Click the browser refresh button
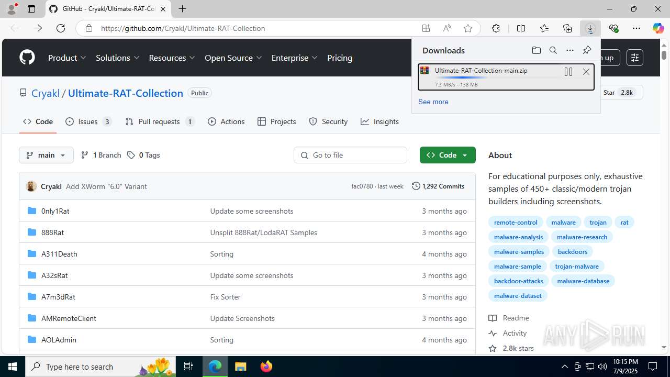The height and width of the screenshot is (377, 670). tap(61, 28)
